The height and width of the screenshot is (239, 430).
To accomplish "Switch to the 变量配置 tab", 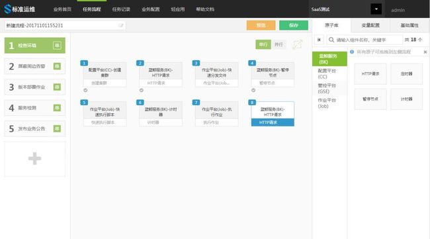I will coord(370,25).
